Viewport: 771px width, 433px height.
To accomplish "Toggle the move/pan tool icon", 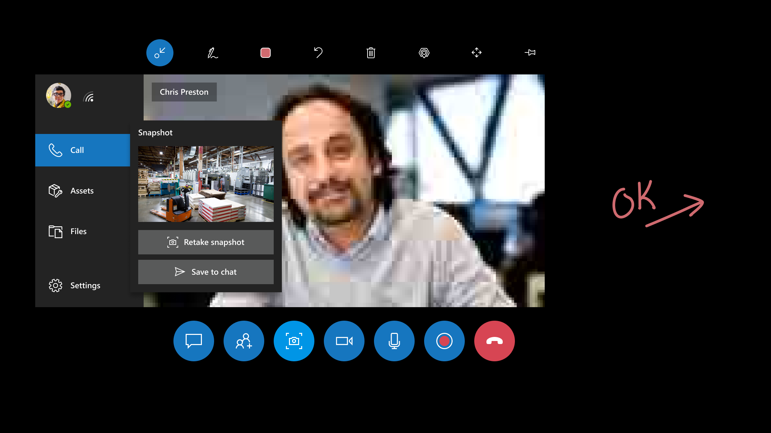I will 477,53.
